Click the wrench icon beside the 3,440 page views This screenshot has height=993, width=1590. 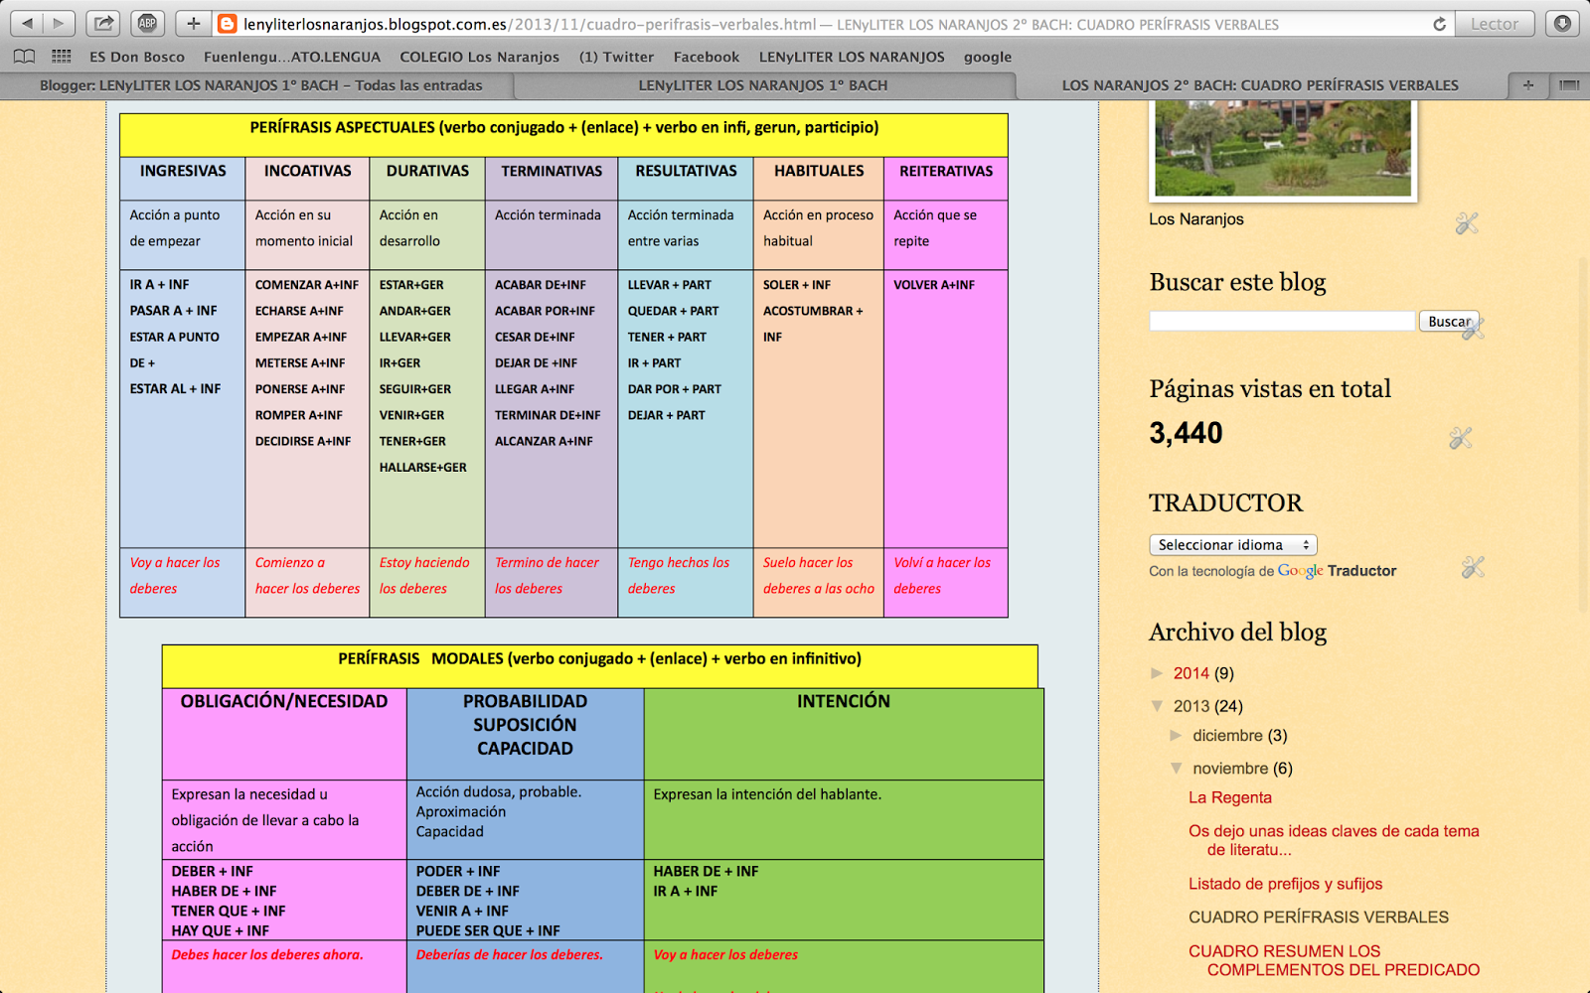1460,438
